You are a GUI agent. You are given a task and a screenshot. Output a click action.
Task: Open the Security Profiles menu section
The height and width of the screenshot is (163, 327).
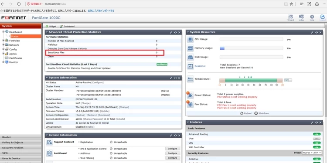click(x=20, y=148)
